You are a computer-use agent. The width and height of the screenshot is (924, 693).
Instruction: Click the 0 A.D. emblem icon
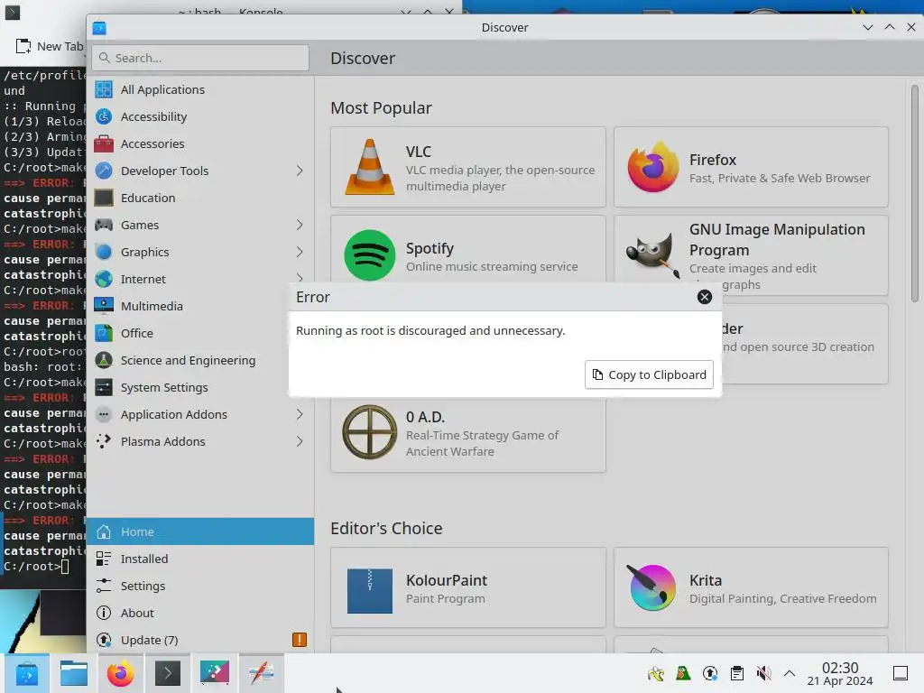pos(369,432)
